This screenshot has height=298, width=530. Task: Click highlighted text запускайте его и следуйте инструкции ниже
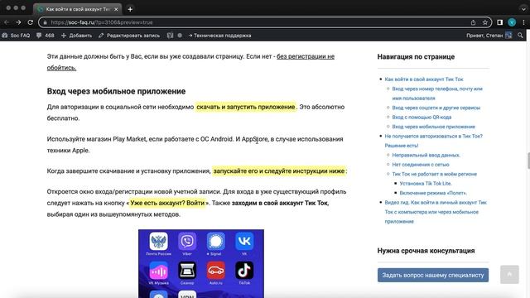coord(279,171)
